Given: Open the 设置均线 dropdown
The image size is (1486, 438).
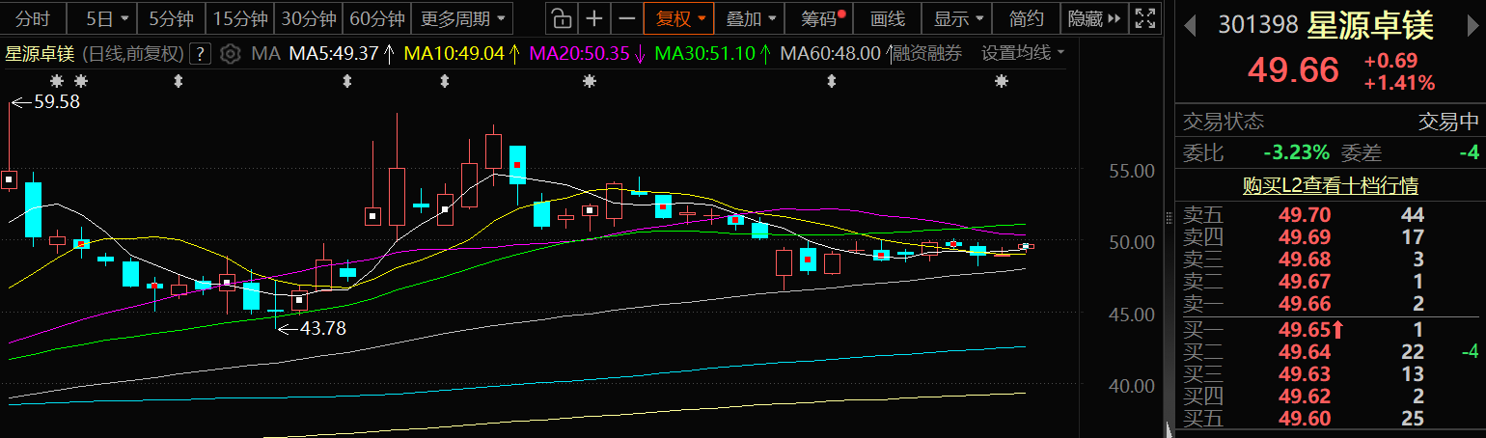Looking at the screenshot, I should (x=1023, y=53).
